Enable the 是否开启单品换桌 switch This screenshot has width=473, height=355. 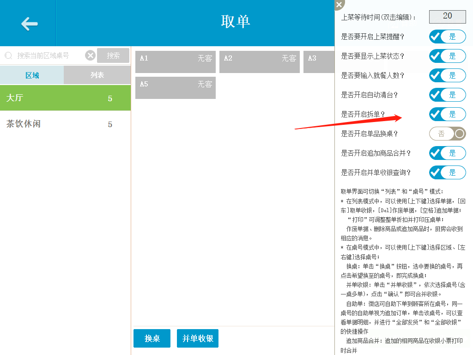pyautogui.click(x=447, y=134)
